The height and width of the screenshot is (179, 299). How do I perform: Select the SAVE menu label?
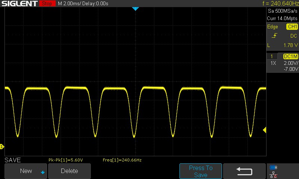[12, 160]
